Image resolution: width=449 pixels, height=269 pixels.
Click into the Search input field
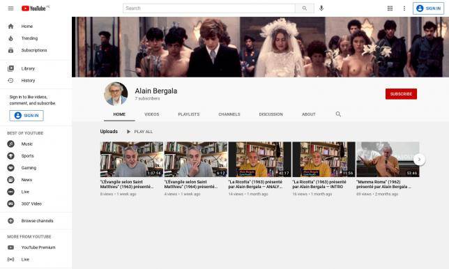[209, 8]
